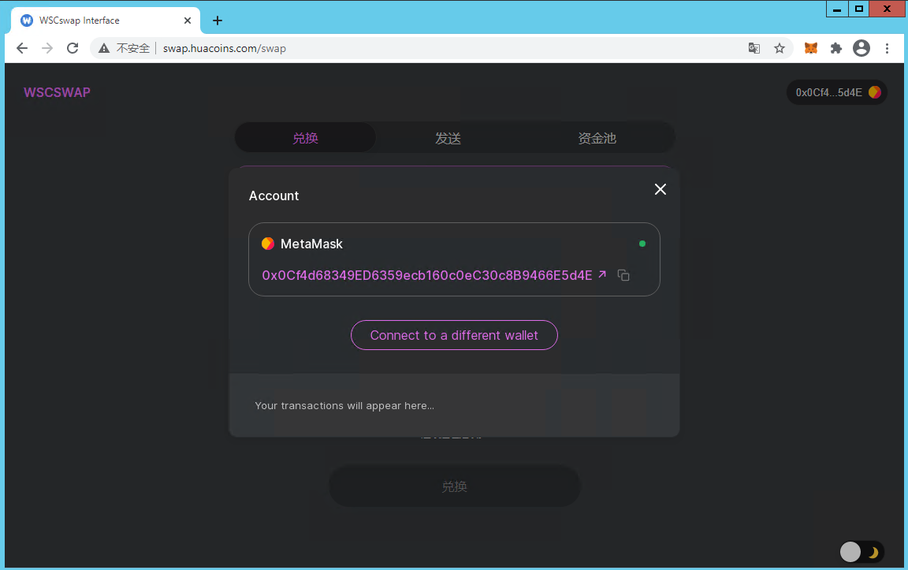The width and height of the screenshot is (908, 570).
Task: Toggle the dark mode switch
Action: click(x=861, y=552)
